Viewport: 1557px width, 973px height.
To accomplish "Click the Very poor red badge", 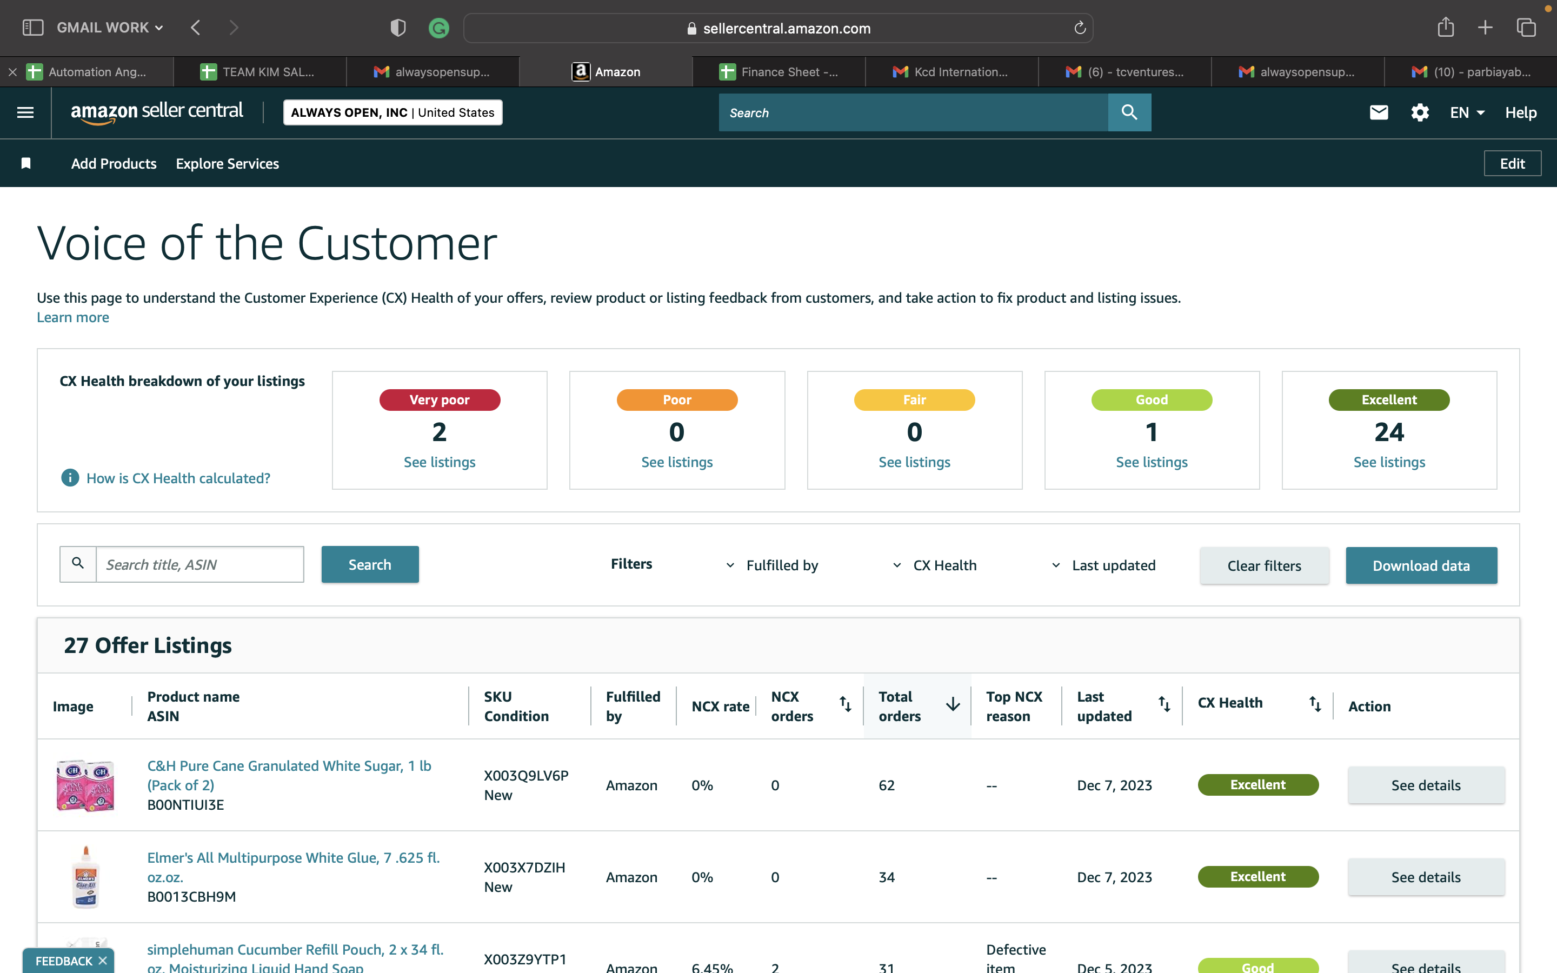I will click(x=440, y=399).
